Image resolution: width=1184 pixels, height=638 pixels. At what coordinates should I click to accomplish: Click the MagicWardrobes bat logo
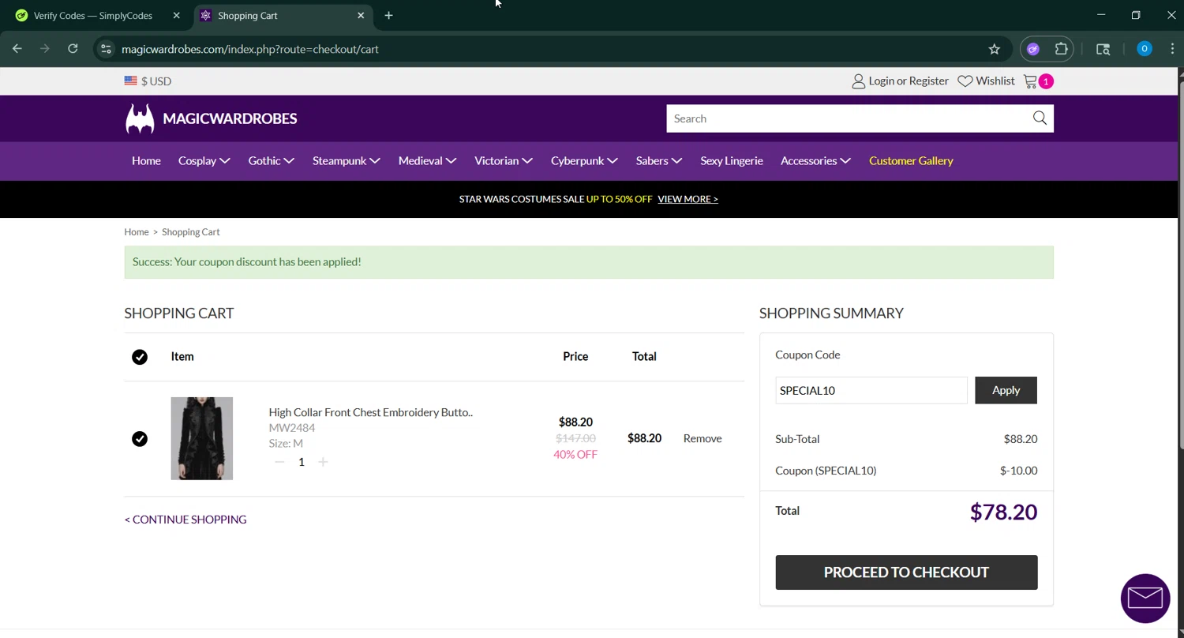tap(140, 118)
